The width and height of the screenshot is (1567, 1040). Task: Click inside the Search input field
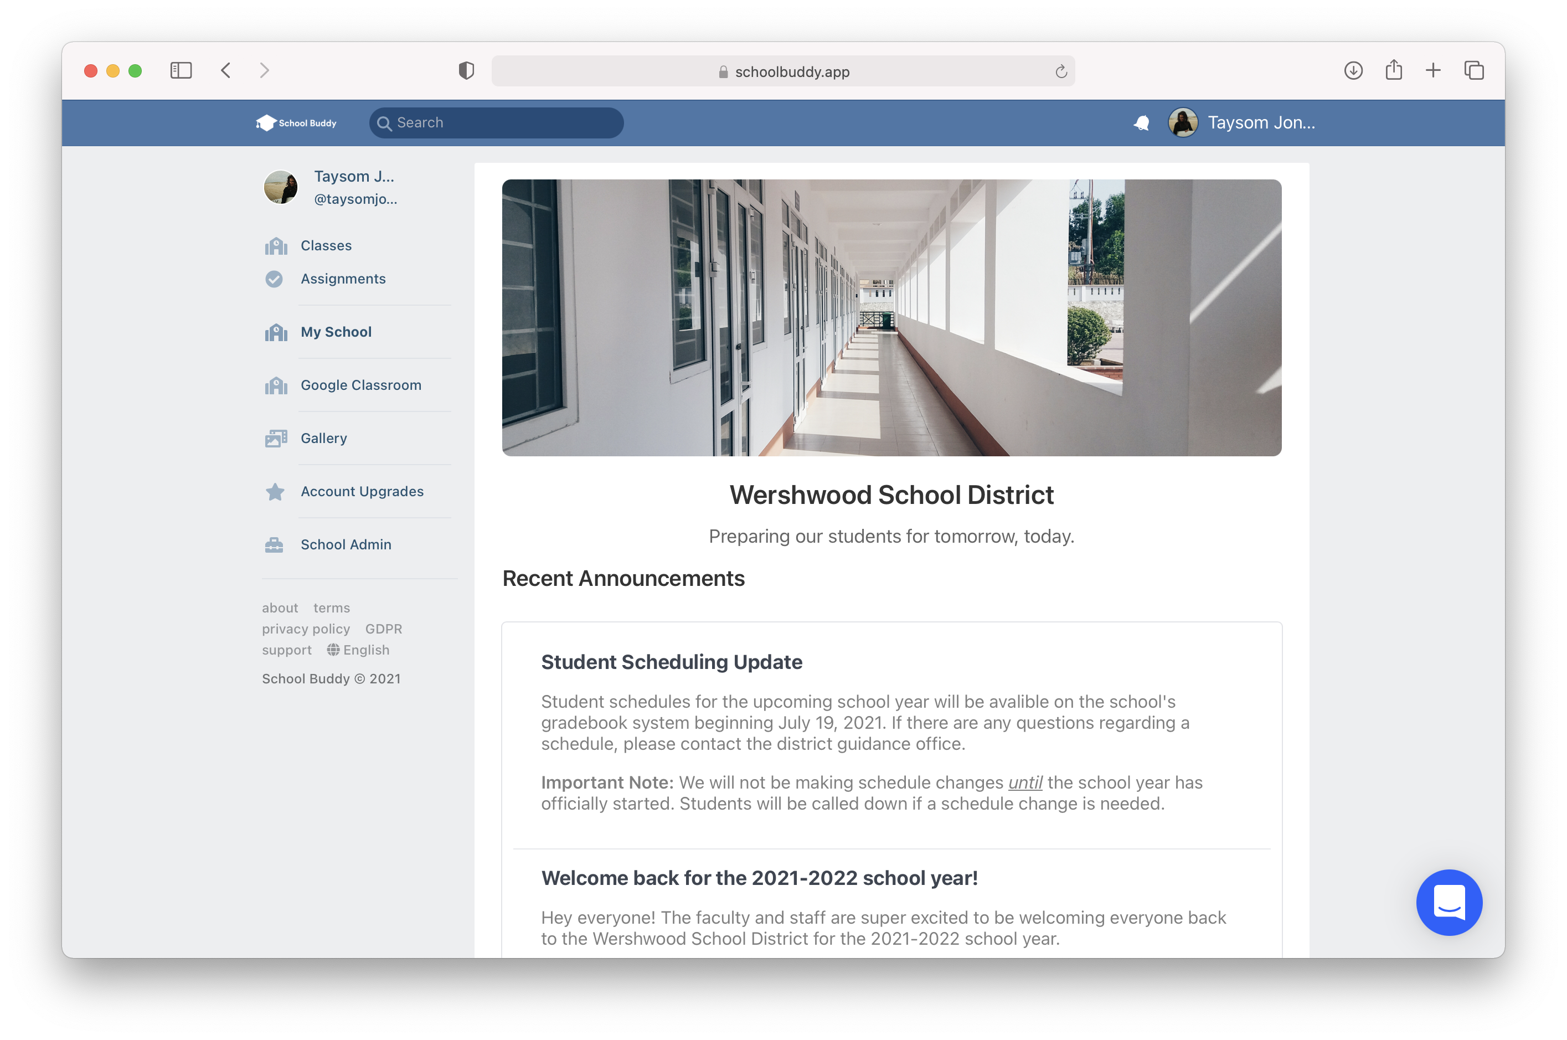[x=496, y=123]
